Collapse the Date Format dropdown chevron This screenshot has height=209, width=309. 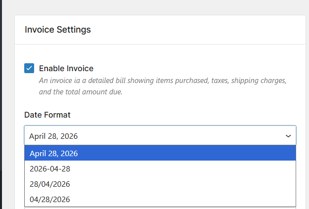[288, 136]
